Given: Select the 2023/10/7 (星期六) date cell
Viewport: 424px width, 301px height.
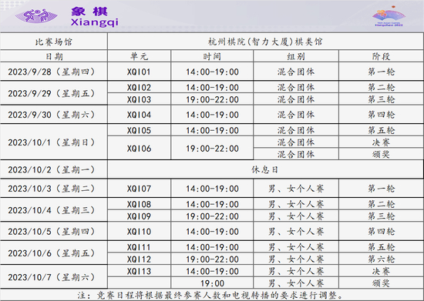Looking at the screenshot, I should 53,277.
